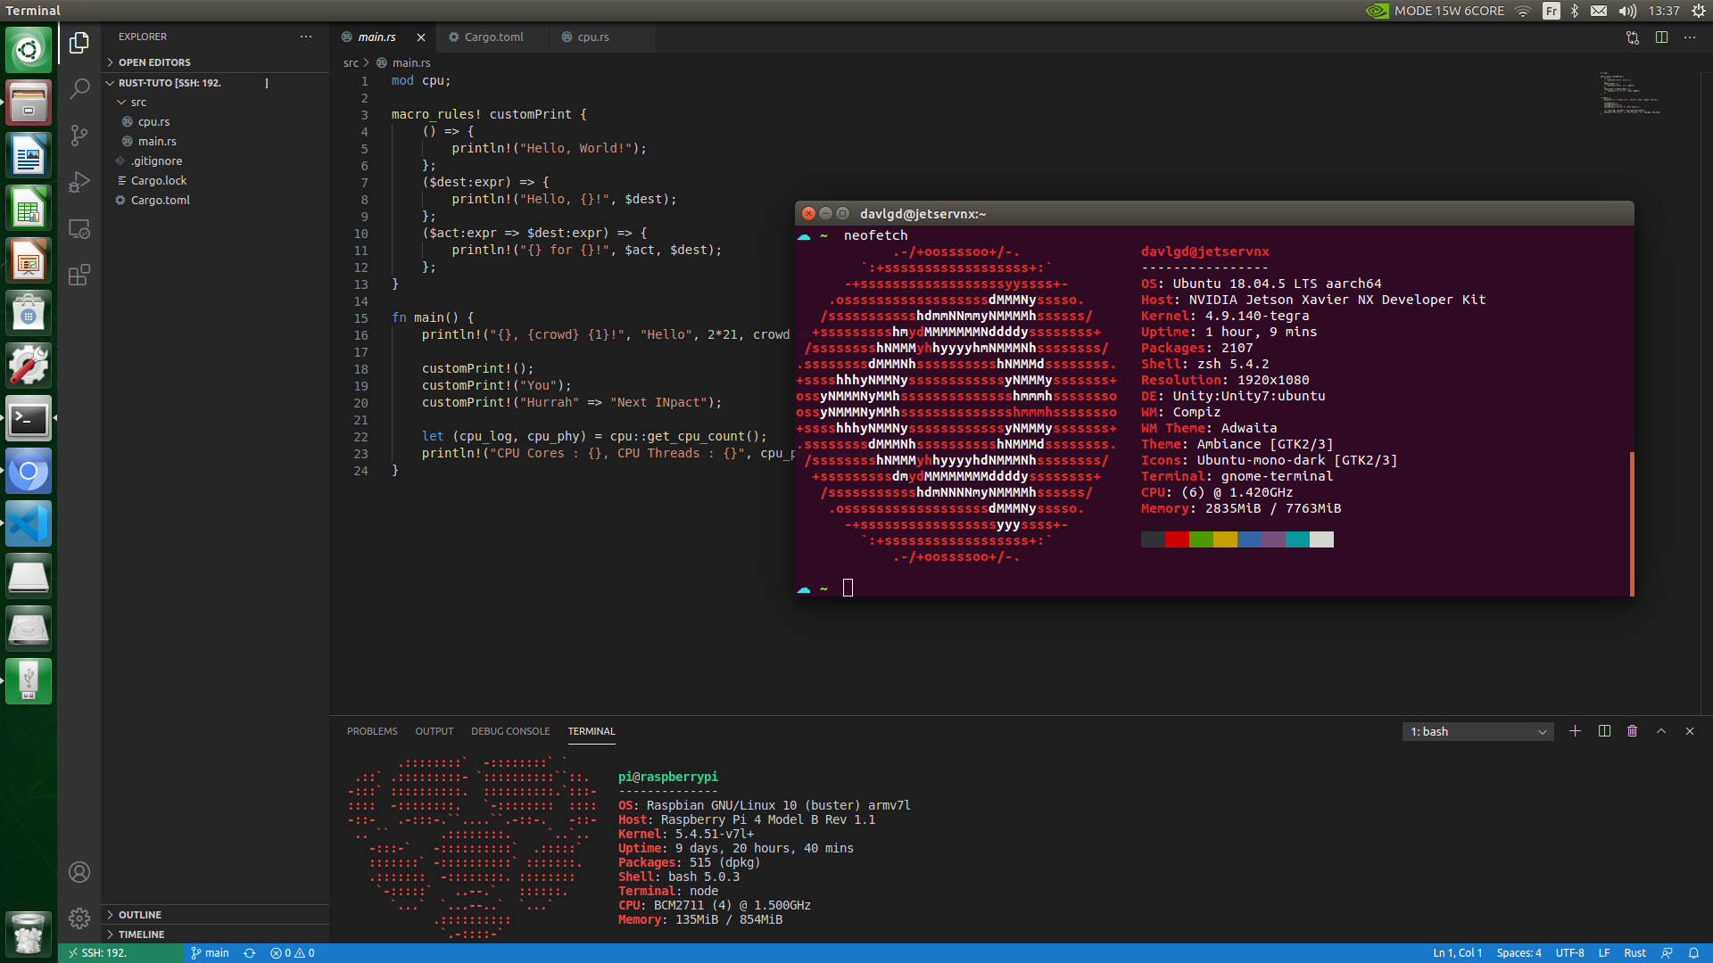
Task: Open the split editor icon in the tab bar
Action: pyautogui.click(x=1660, y=37)
